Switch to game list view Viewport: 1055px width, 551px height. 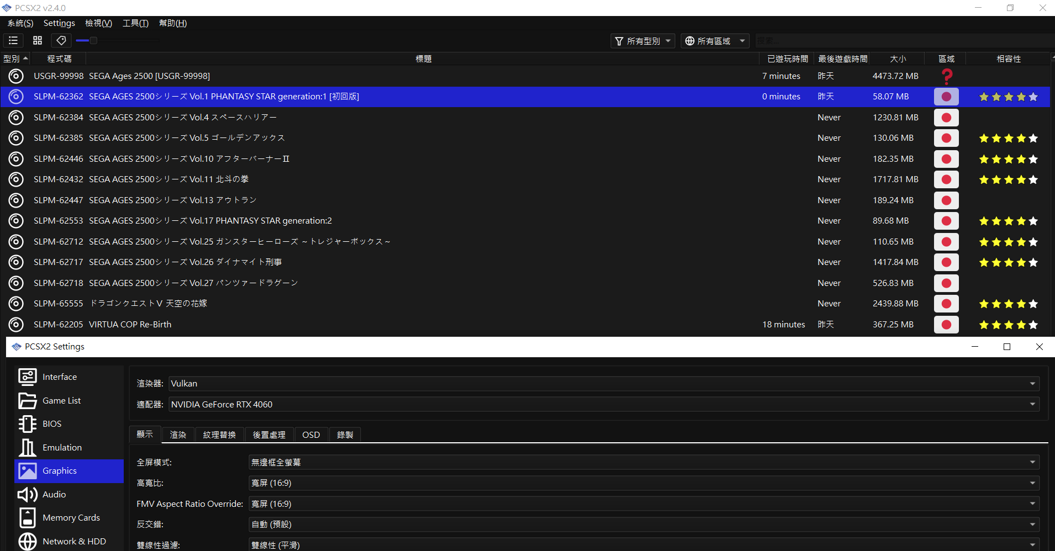tap(13, 40)
